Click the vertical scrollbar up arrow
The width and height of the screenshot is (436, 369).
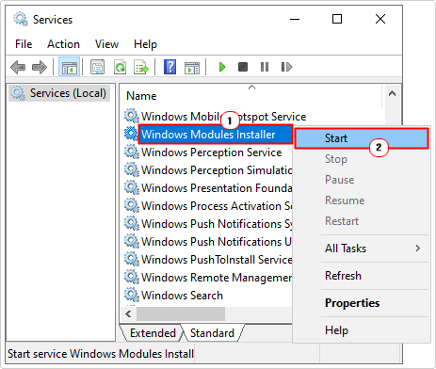pos(392,93)
